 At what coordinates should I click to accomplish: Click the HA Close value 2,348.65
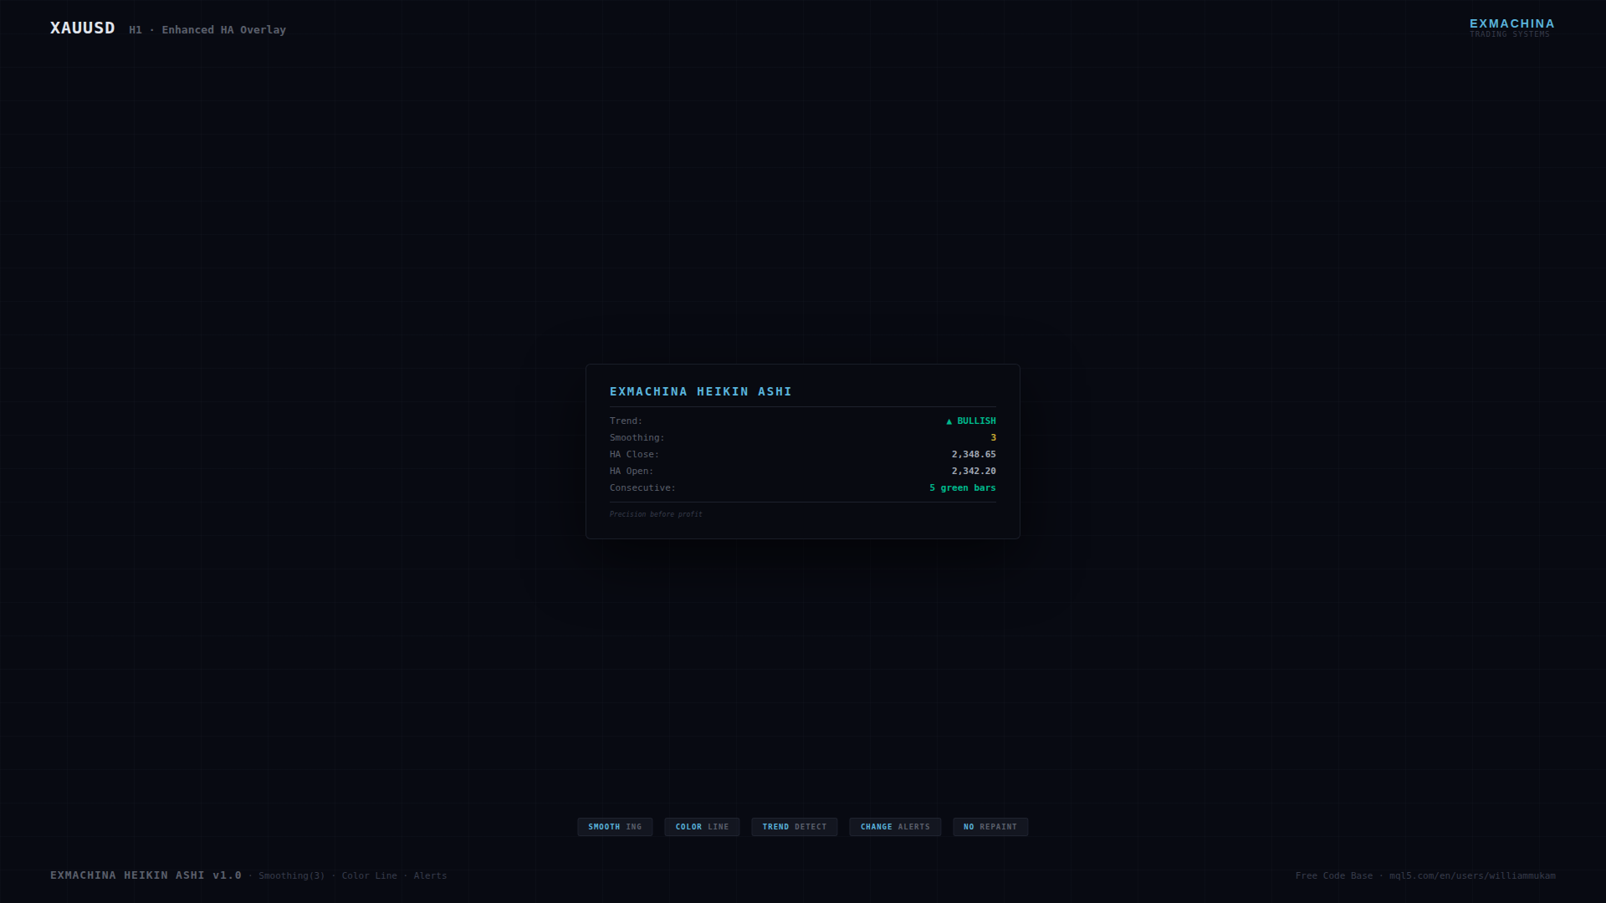coord(974,455)
